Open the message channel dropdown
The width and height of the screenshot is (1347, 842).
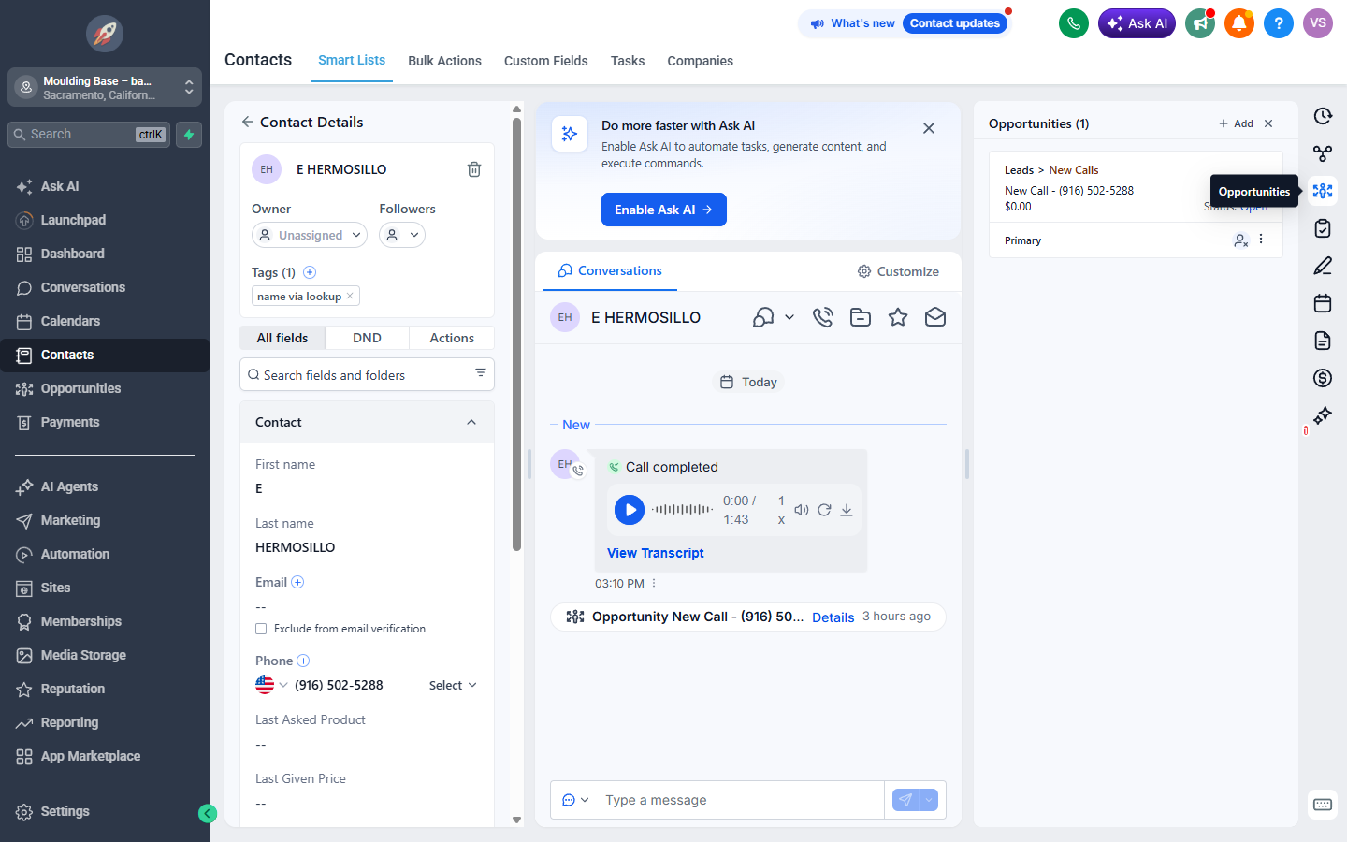tap(575, 800)
